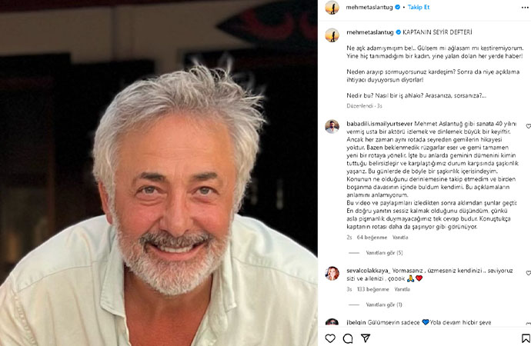Expand 'Yanıtları gör (5)' replies
This screenshot has height=346, width=531.
click(x=384, y=253)
